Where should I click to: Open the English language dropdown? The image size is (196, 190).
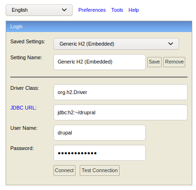[x=39, y=10]
